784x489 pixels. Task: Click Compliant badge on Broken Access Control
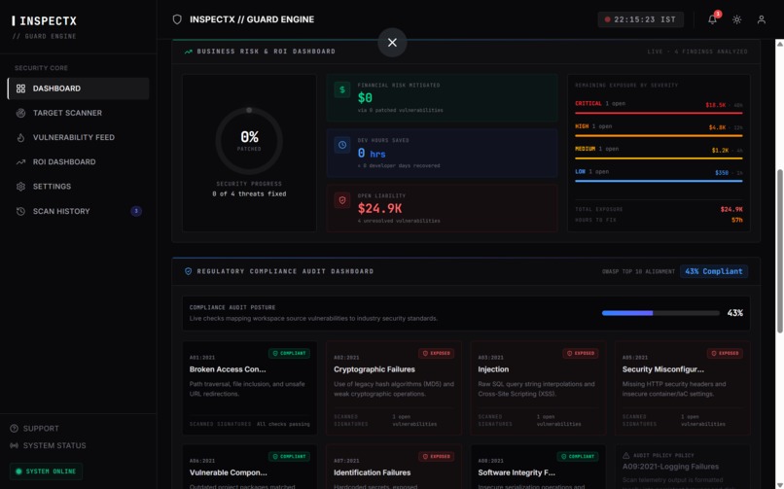(289, 353)
